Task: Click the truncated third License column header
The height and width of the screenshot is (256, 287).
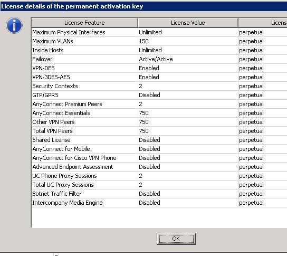Action: coord(263,23)
